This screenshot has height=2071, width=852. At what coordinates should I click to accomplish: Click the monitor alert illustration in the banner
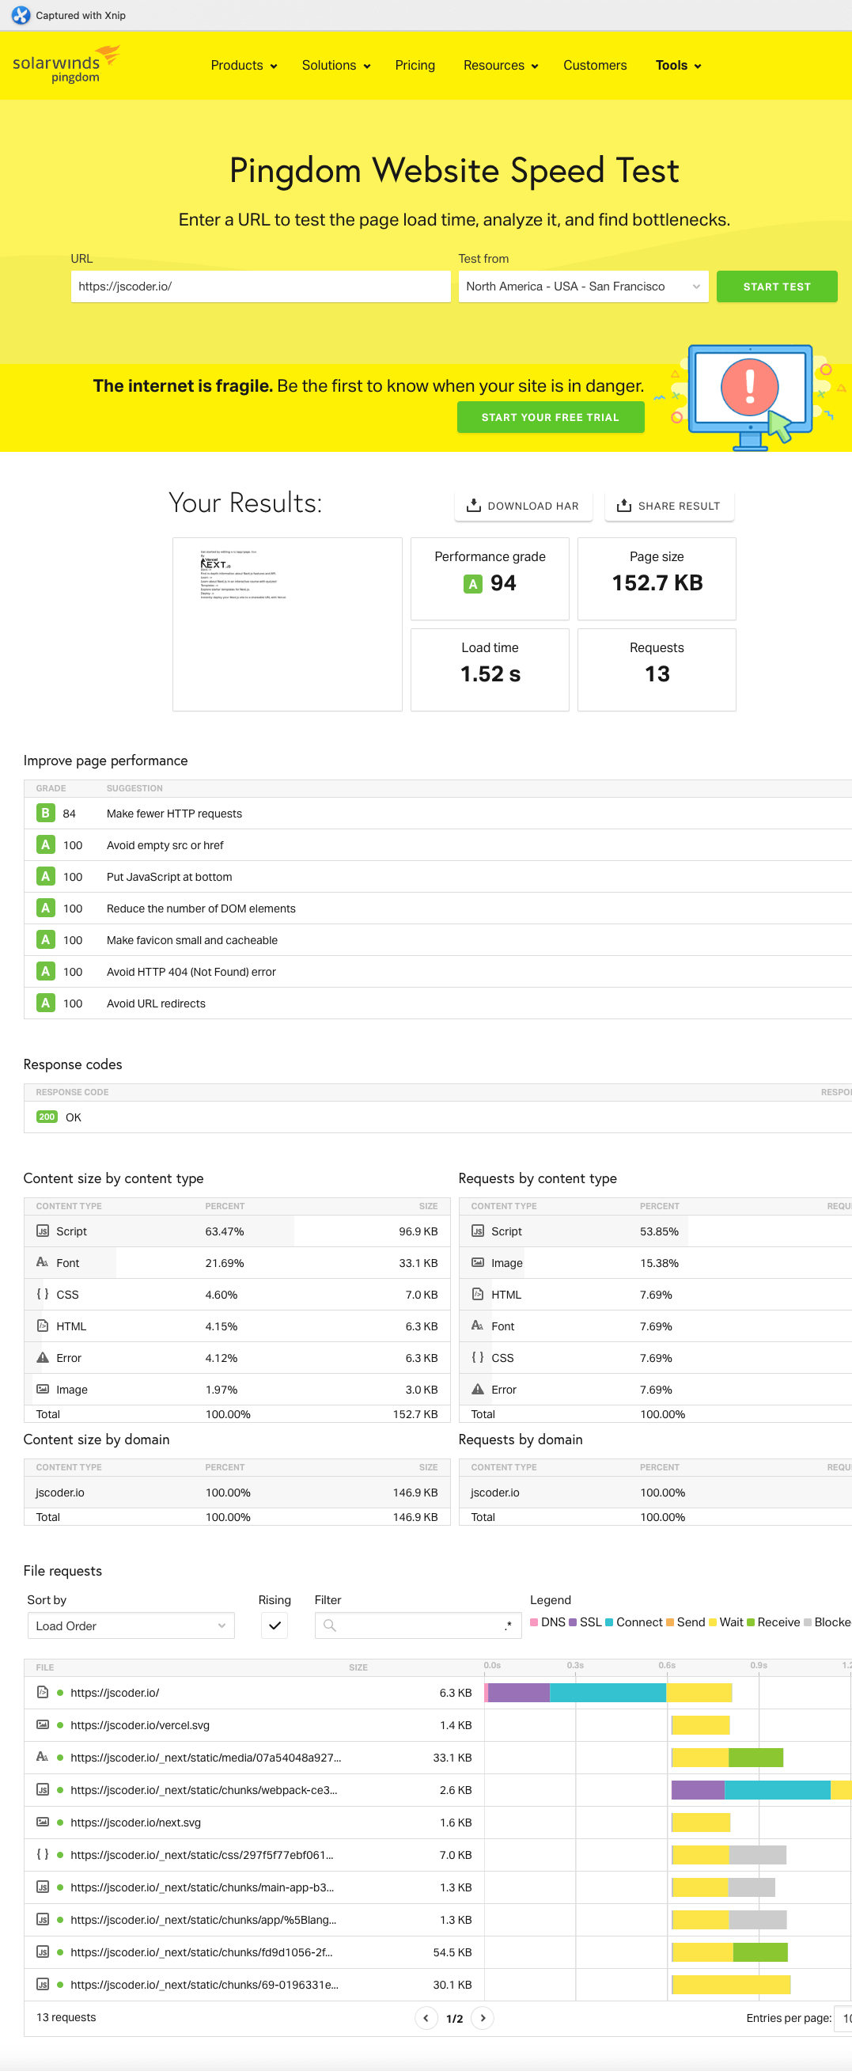point(752,397)
